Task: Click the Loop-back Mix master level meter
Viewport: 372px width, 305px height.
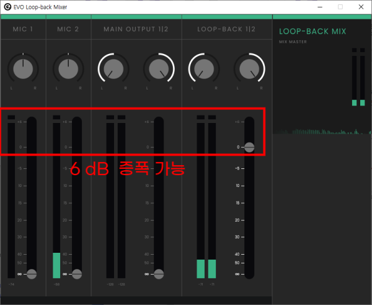Action: [358, 77]
